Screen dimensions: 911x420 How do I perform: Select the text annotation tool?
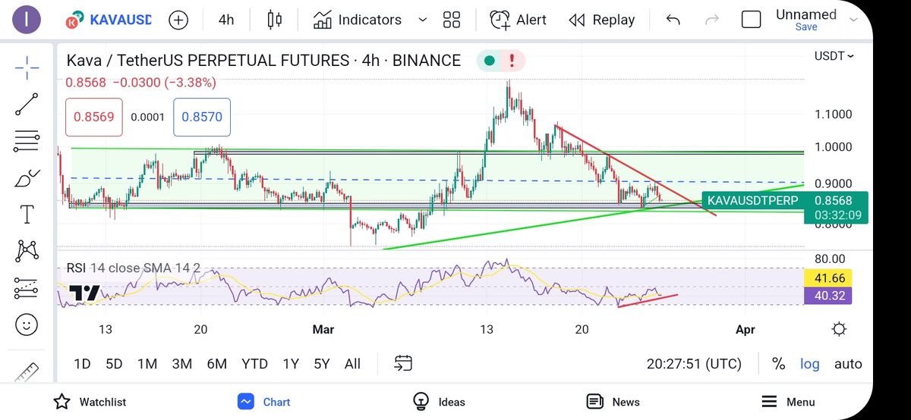point(27,215)
